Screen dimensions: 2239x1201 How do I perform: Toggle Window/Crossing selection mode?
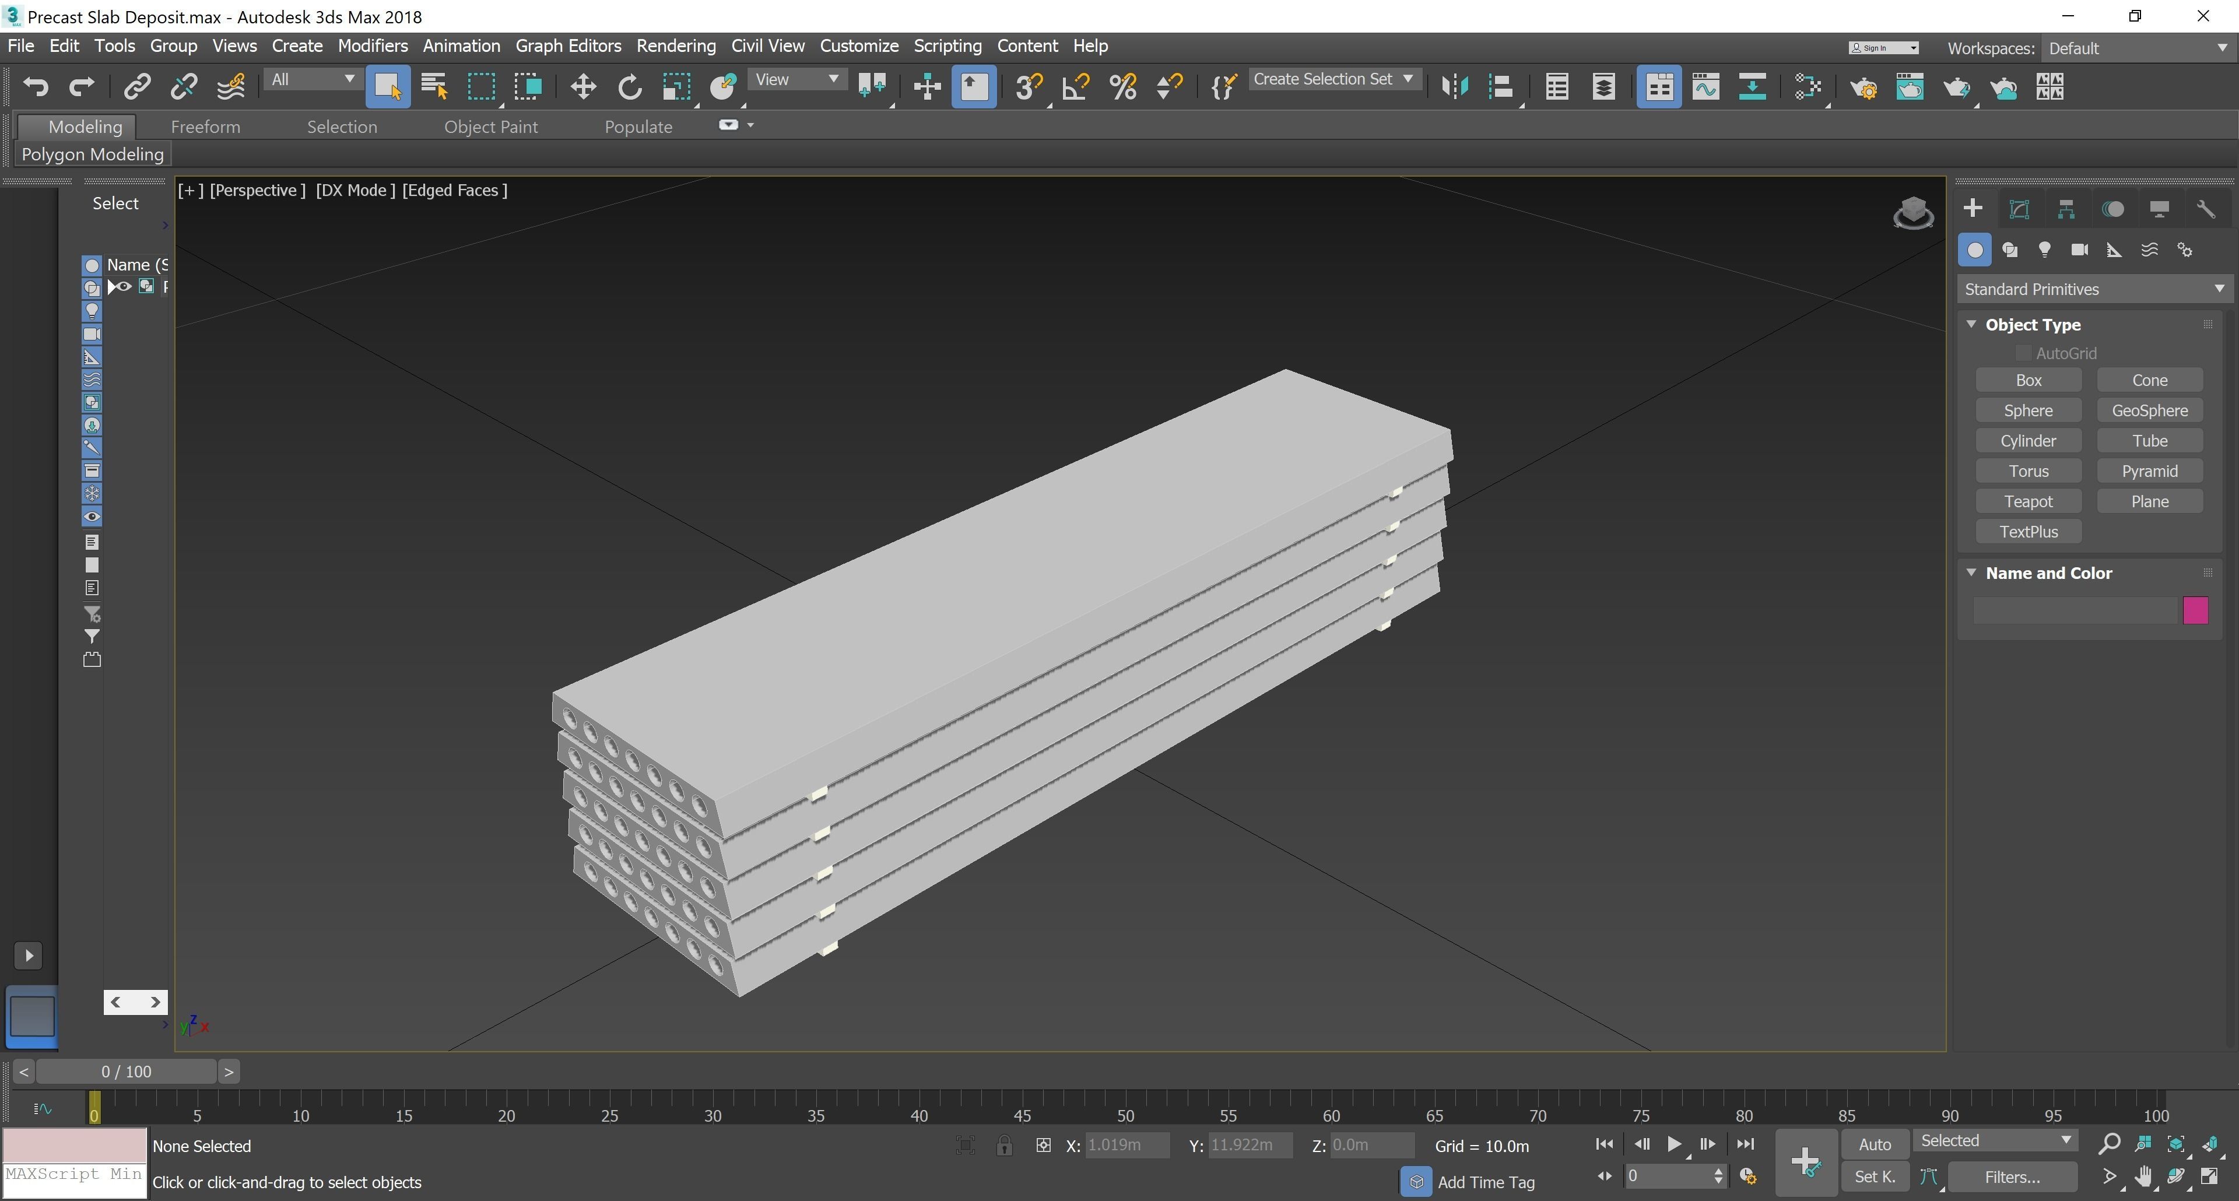pyautogui.click(x=528, y=86)
